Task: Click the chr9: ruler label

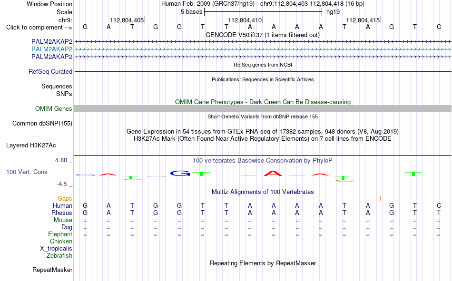Action: coord(66,20)
